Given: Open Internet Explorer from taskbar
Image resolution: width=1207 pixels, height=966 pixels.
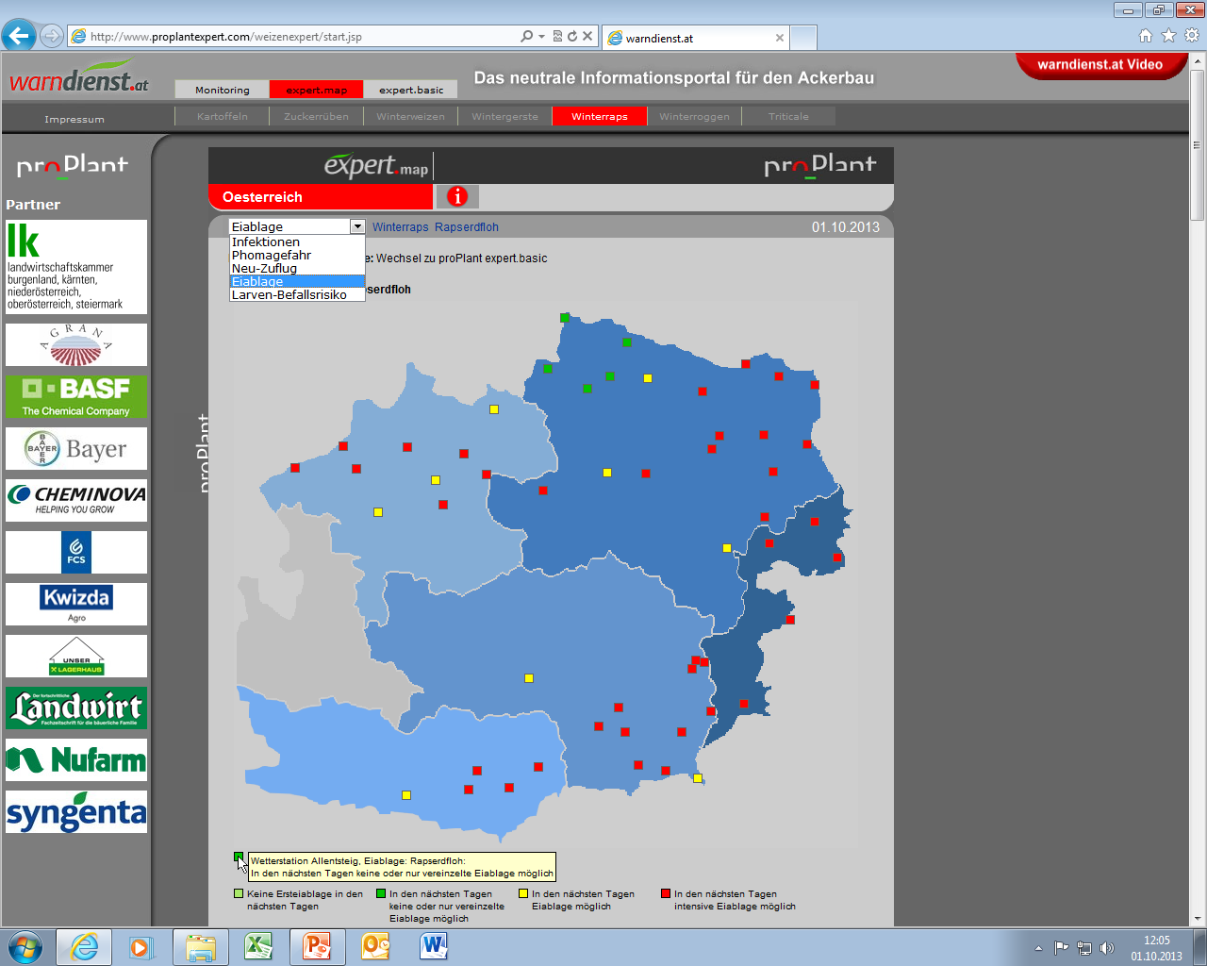Looking at the screenshot, I should coord(84,947).
